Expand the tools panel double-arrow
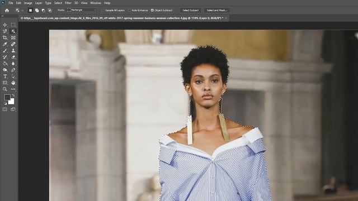 tap(2, 16)
